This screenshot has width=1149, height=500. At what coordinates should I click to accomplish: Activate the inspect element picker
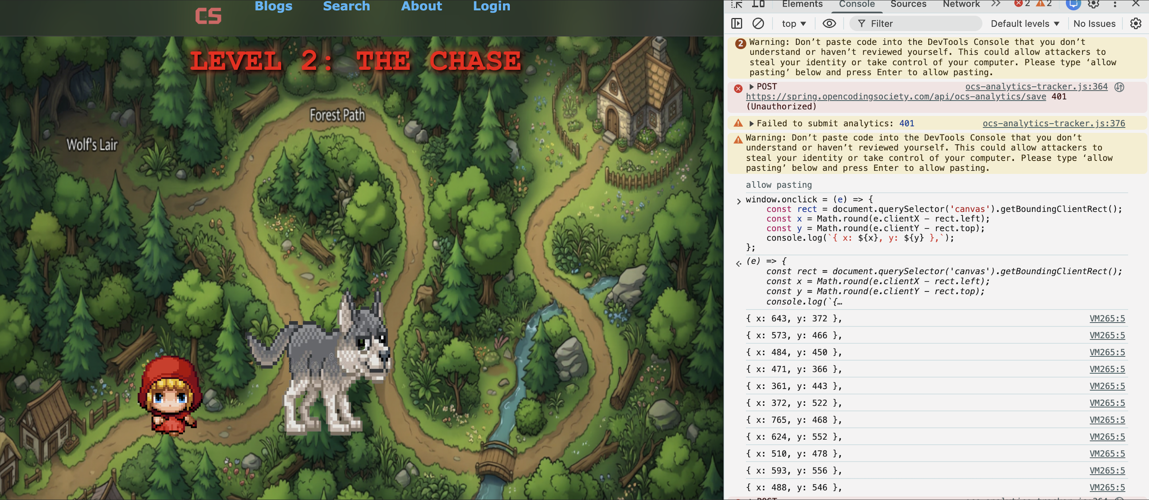click(737, 4)
